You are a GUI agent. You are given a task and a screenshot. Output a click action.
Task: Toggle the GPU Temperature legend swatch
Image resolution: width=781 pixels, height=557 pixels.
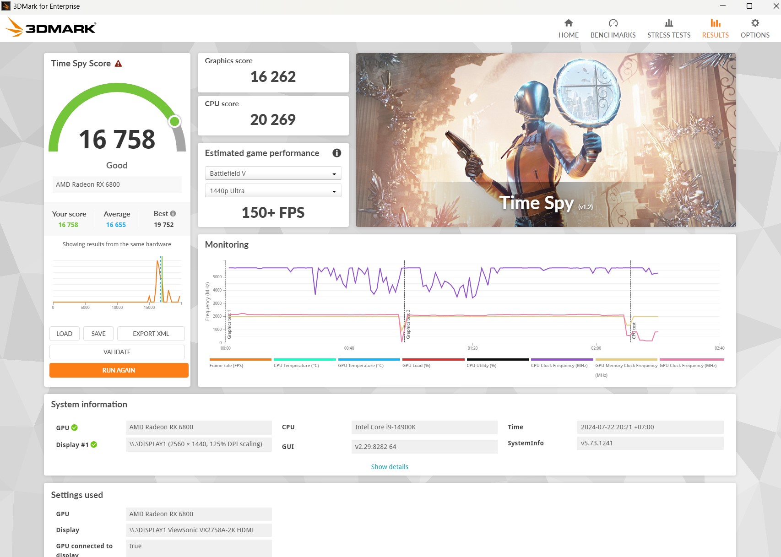tap(369, 360)
